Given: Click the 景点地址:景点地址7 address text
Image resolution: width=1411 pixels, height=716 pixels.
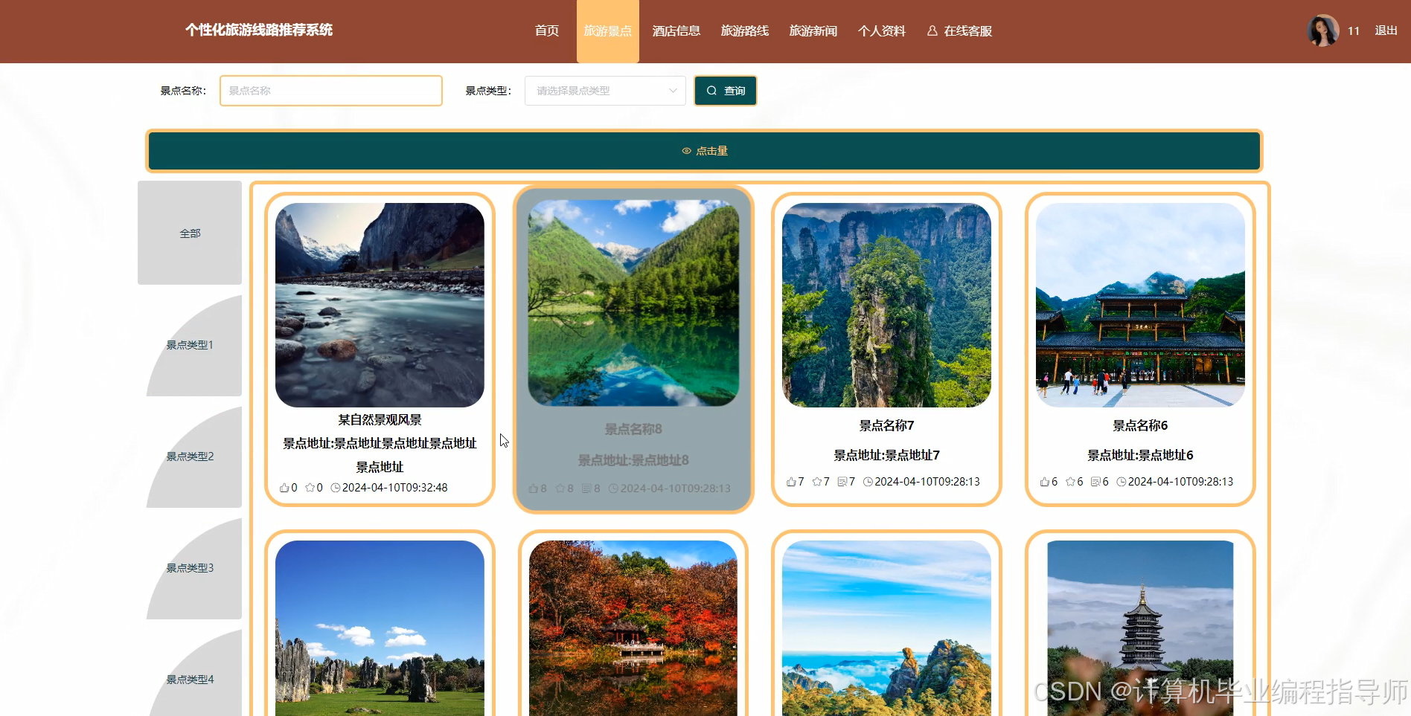Looking at the screenshot, I should (886, 455).
